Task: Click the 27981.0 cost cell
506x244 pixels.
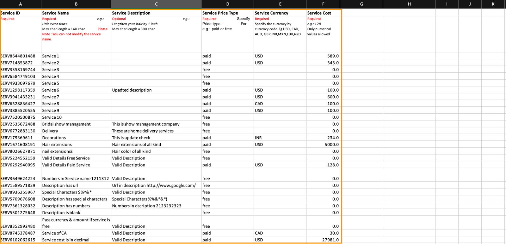Action: point(323,240)
